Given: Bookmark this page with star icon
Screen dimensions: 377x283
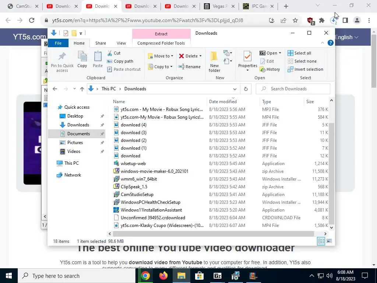Looking at the screenshot, I should [295, 21].
